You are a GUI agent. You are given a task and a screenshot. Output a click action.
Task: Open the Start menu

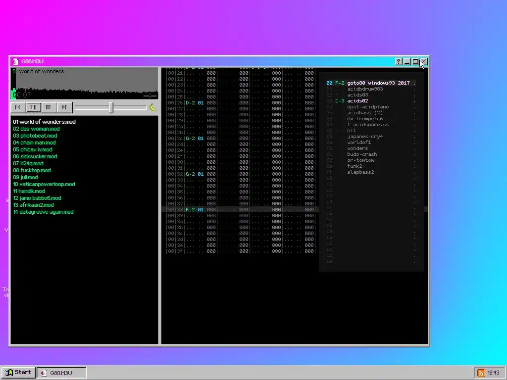tap(18, 372)
